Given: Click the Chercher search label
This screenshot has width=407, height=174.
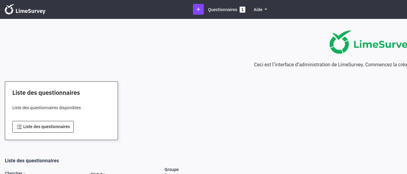Looking at the screenshot, I should (x=15, y=172).
